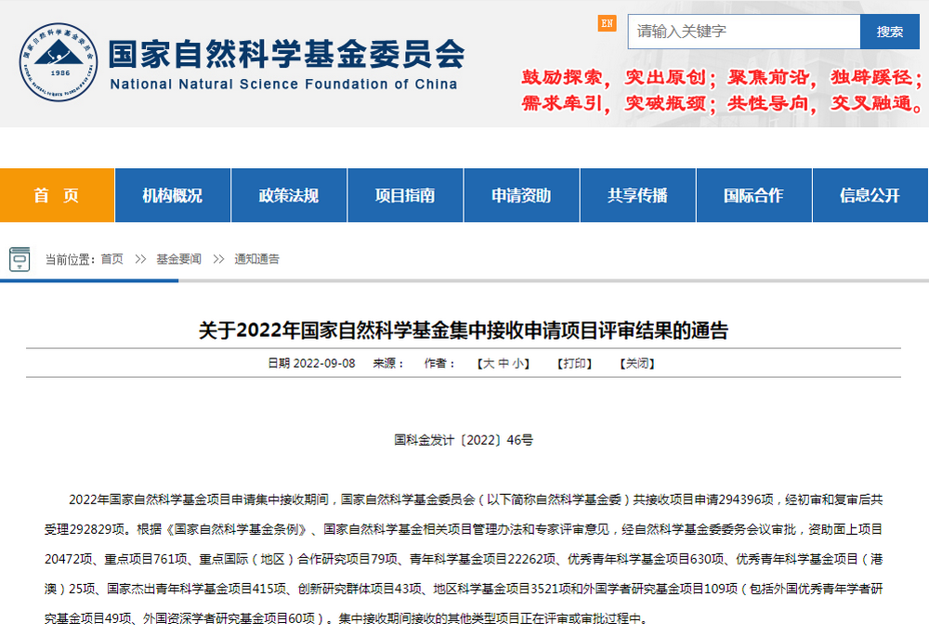Click the date 2022-09-08

point(324,363)
